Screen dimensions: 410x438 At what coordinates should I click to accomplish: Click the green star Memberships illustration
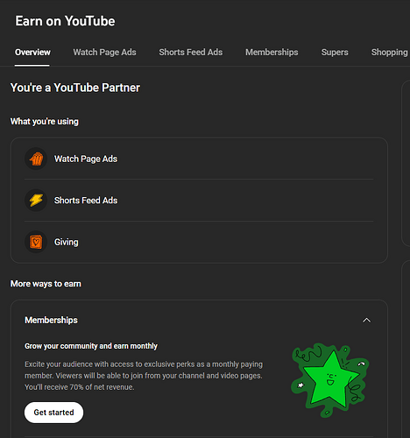(330, 379)
